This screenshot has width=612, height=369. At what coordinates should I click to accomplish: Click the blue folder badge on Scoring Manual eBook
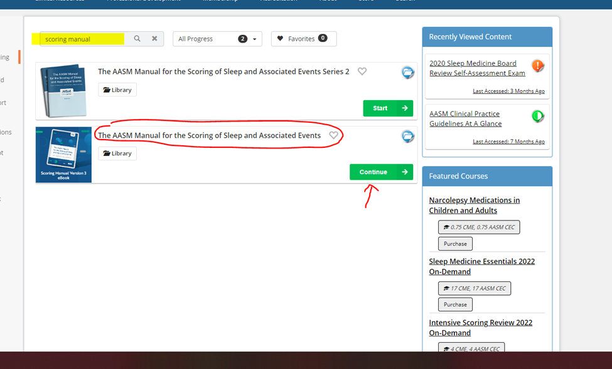[408, 136]
